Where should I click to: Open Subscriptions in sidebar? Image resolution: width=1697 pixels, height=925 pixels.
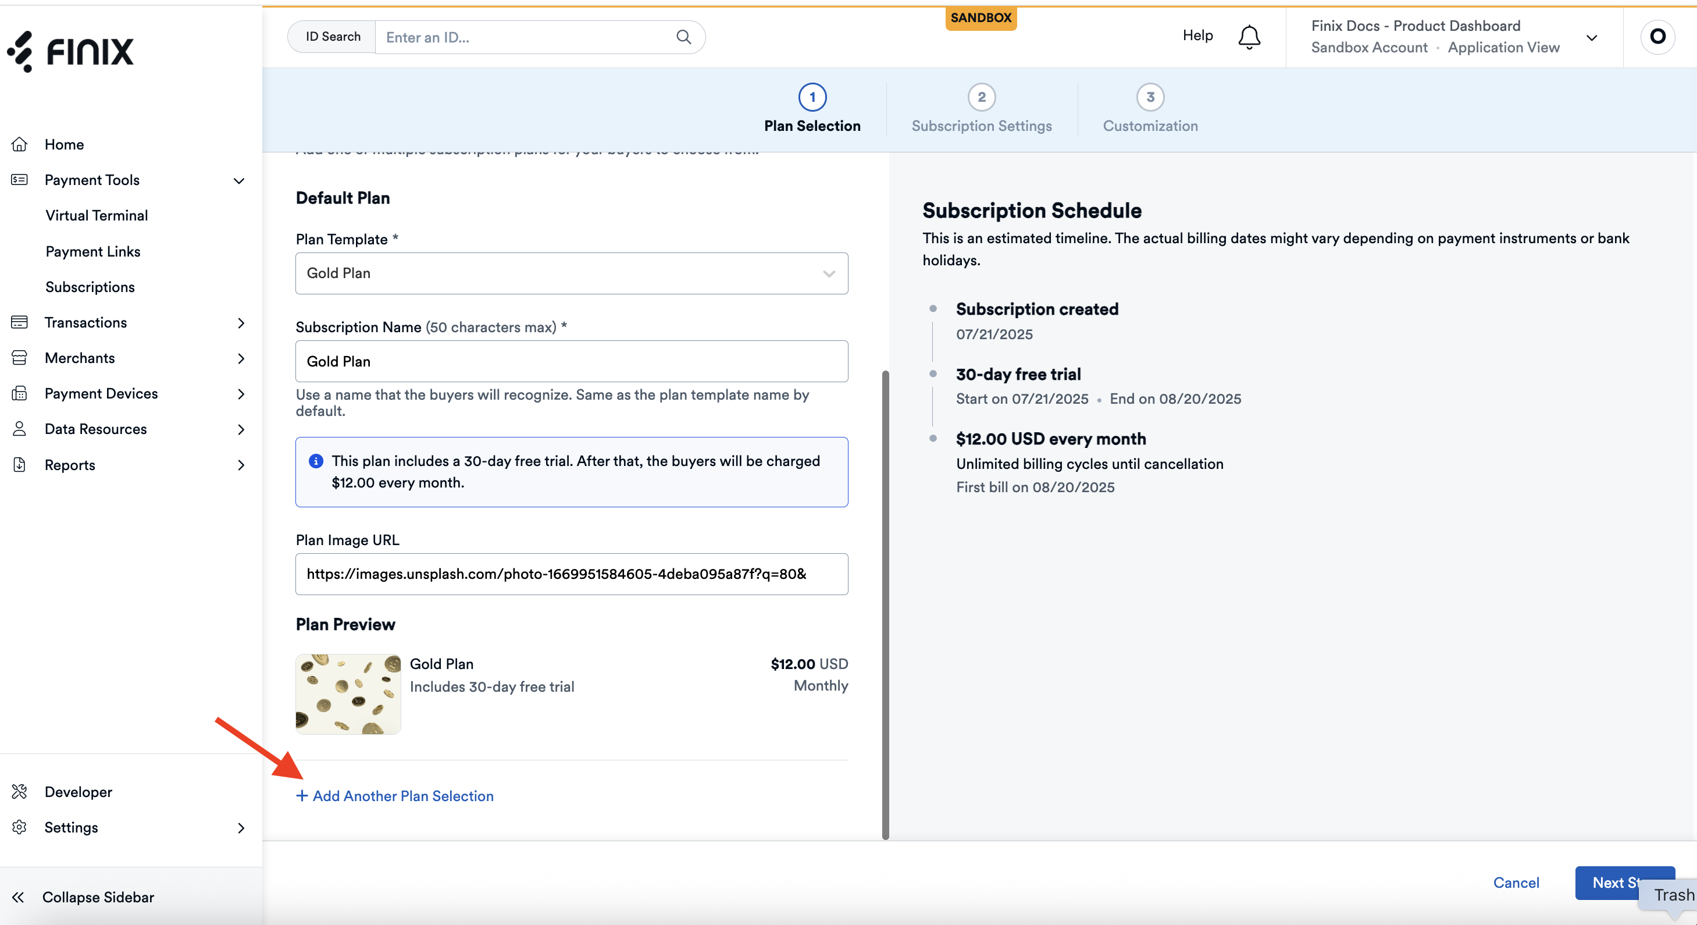tap(90, 287)
